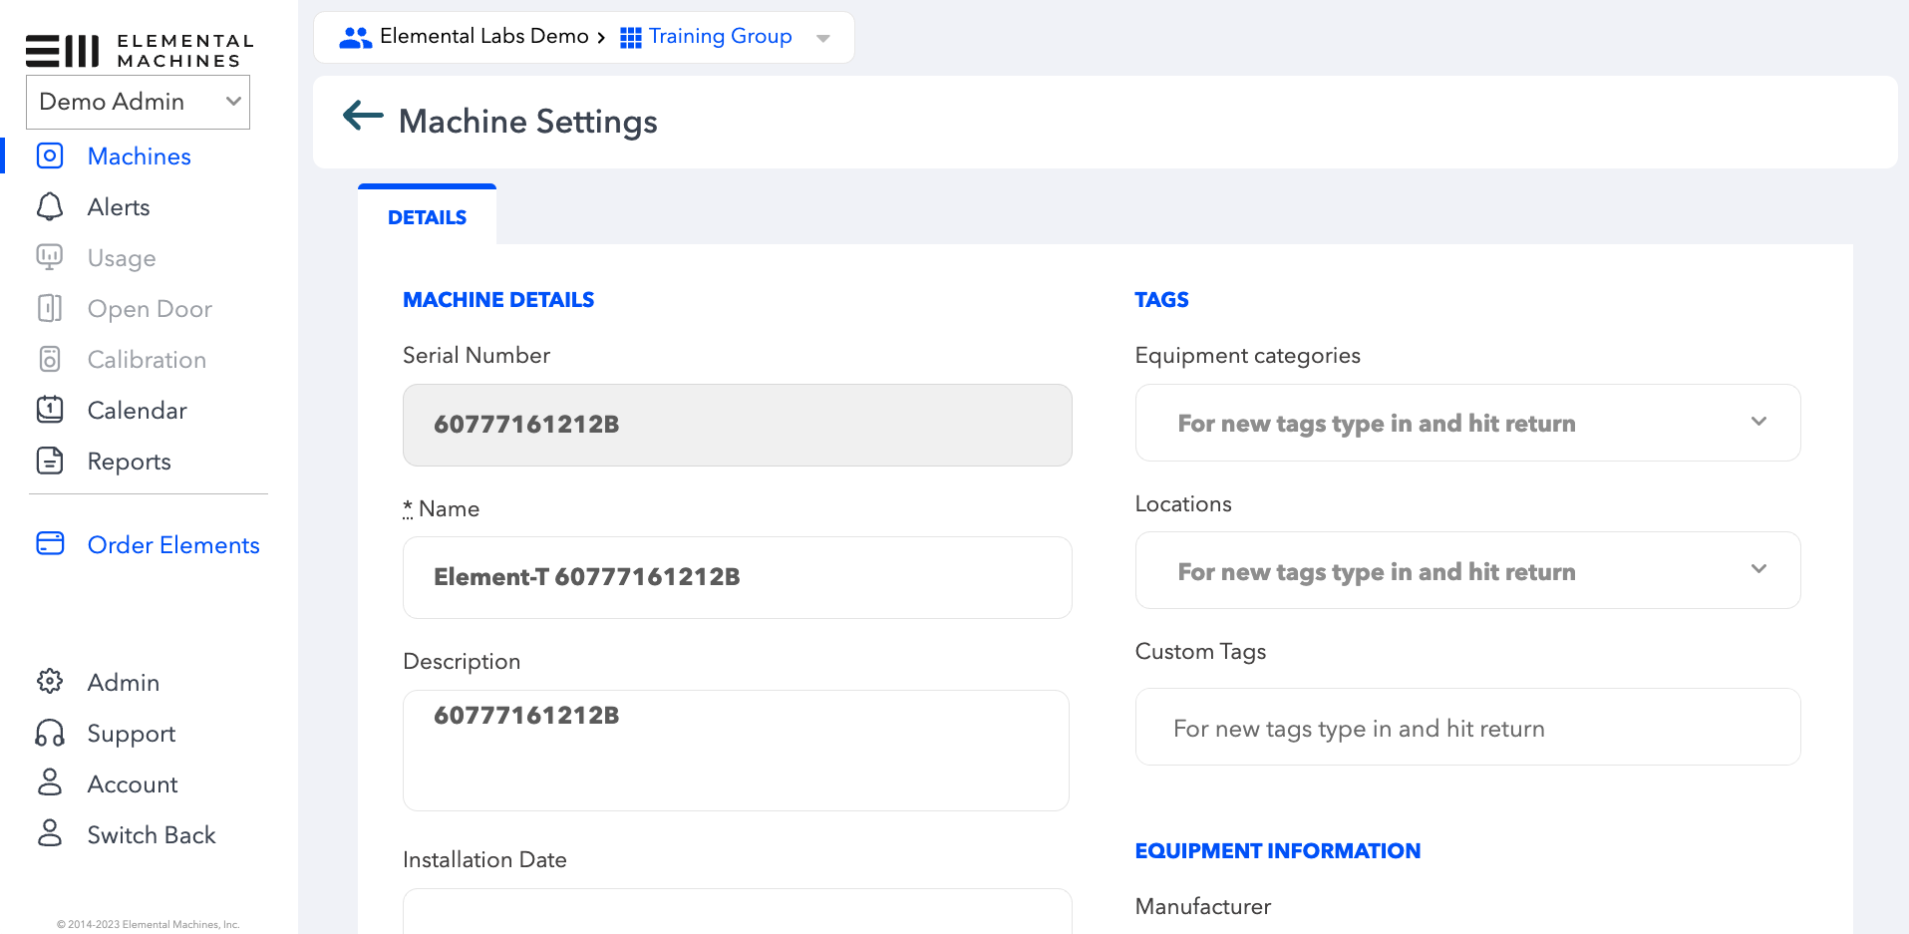Click the Usage icon in sidebar
The image size is (1909, 934).
coord(50,257)
